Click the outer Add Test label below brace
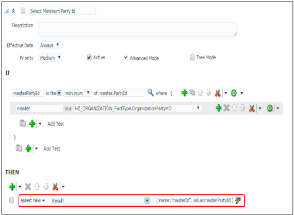The image size is (294, 215). [52, 148]
